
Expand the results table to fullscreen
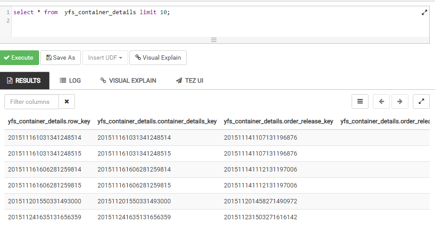421,102
